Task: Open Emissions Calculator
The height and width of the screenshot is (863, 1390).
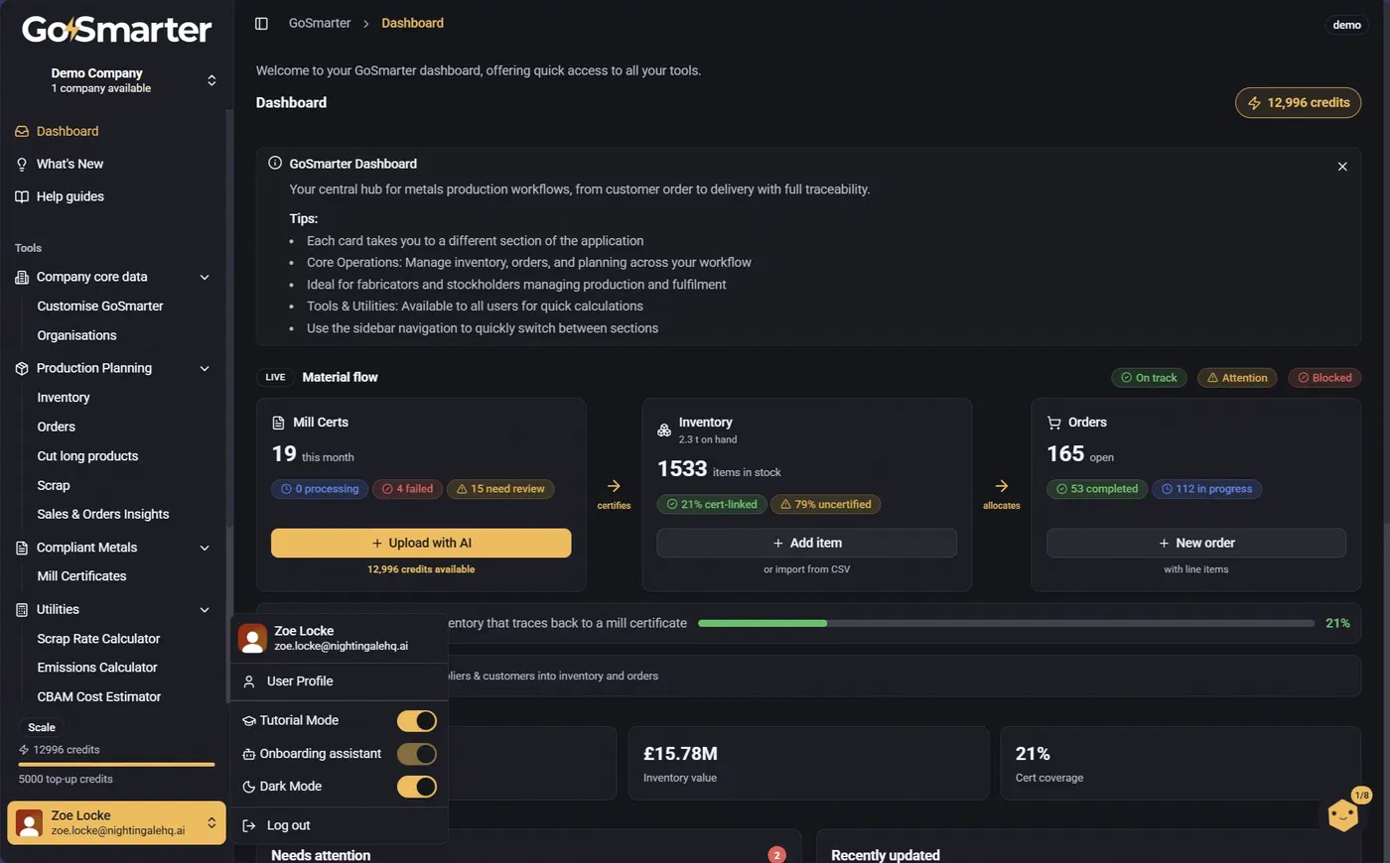Action: coord(97,668)
